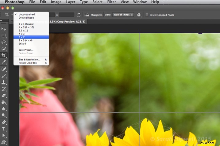Click the reset crop rotation arrow icon
The image size is (220, 146).
(x=79, y=15)
